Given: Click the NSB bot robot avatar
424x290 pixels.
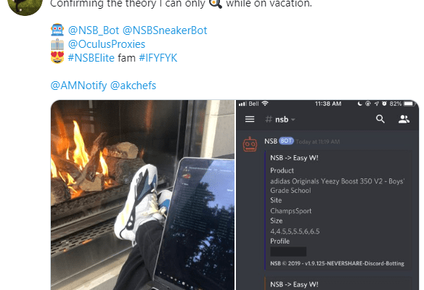Looking at the screenshot, I should (250, 144).
